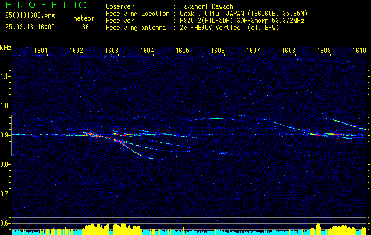Screen dimensions: 371x235
Task: Click 2el-HB9CV Vertical antenna text
Action: point(229,28)
